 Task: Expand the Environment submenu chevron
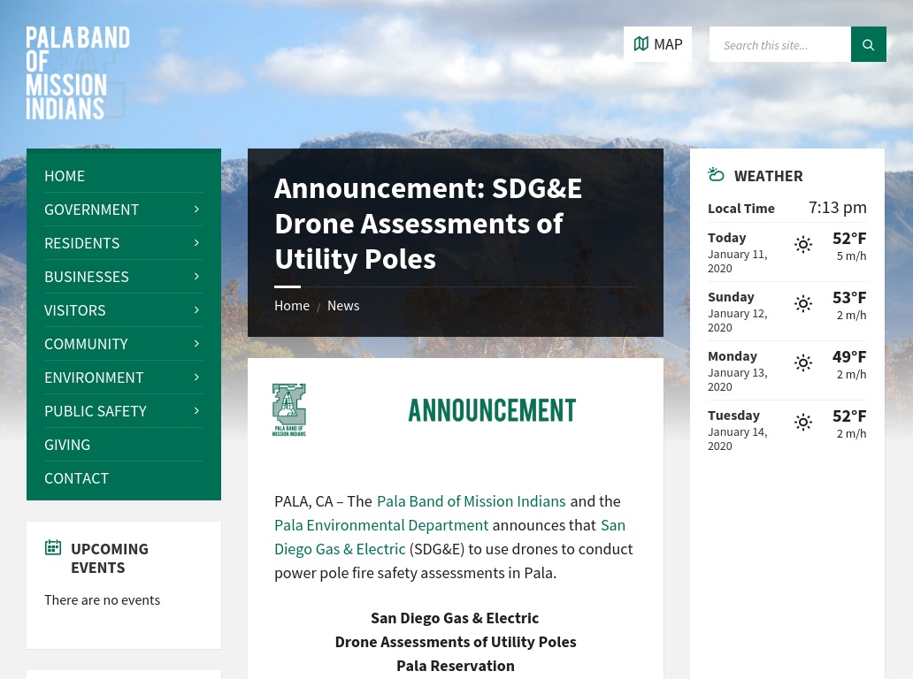pyautogui.click(x=196, y=378)
